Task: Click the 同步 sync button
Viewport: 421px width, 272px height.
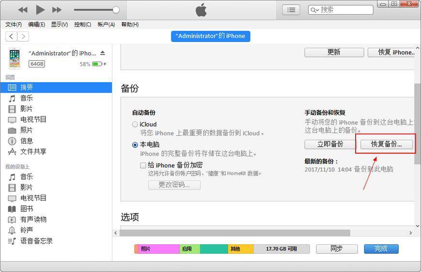Action: click(337, 249)
